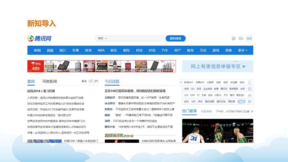Click the 登录 login button

pos(249,38)
